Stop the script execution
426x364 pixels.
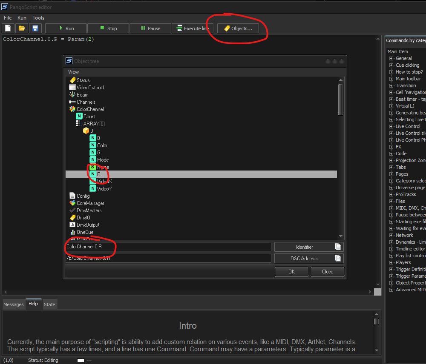pyautogui.click(x=108, y=28)
